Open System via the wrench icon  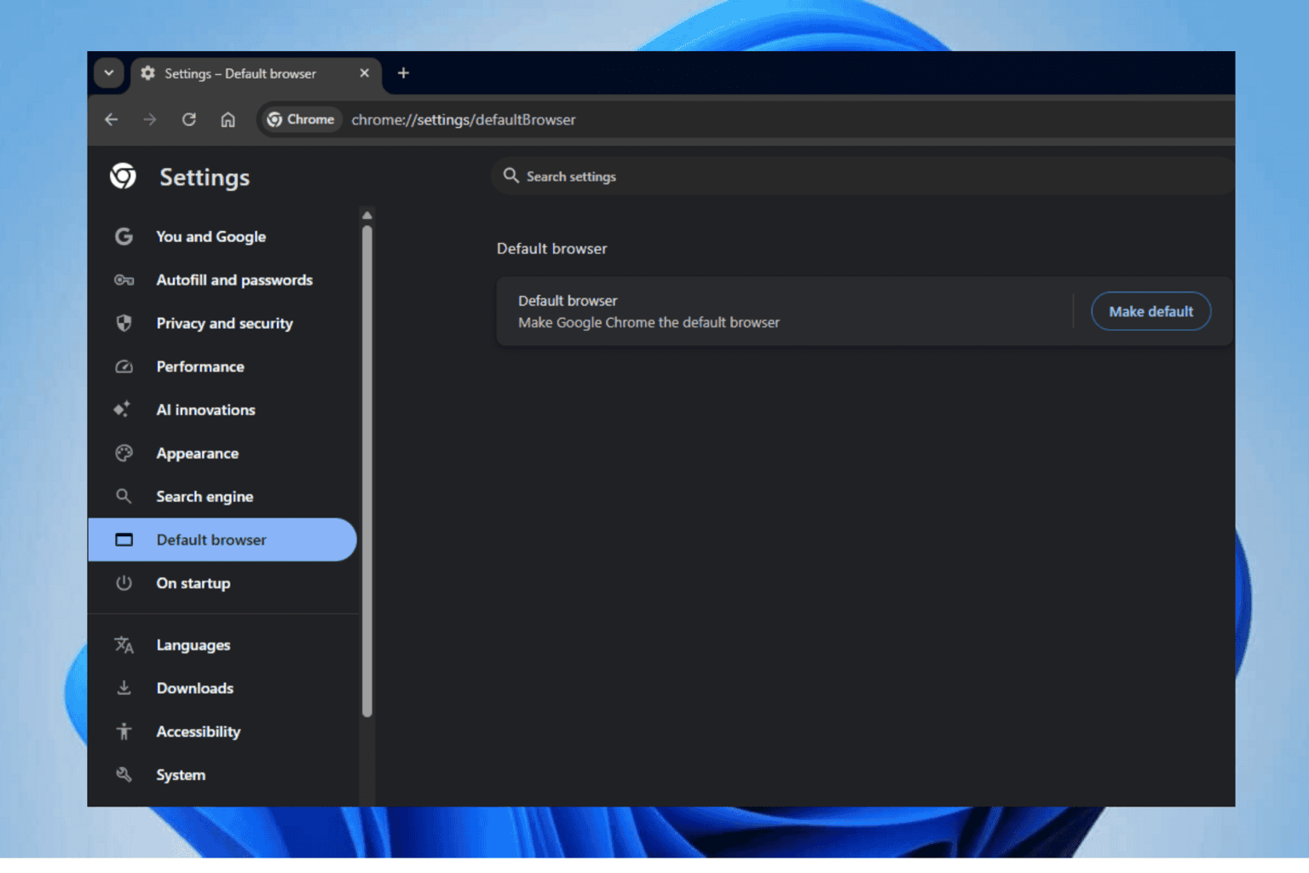(x=124, y=775)
